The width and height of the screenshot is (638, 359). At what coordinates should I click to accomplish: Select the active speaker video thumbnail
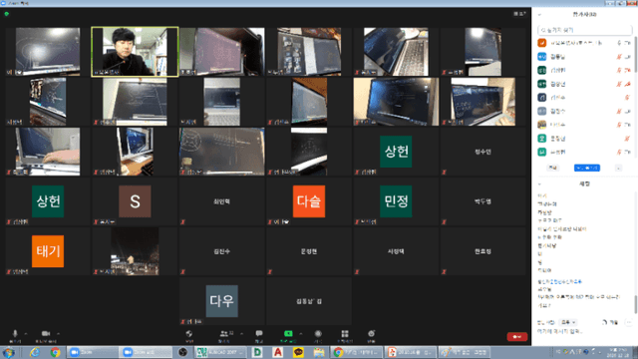coord(135,52)
